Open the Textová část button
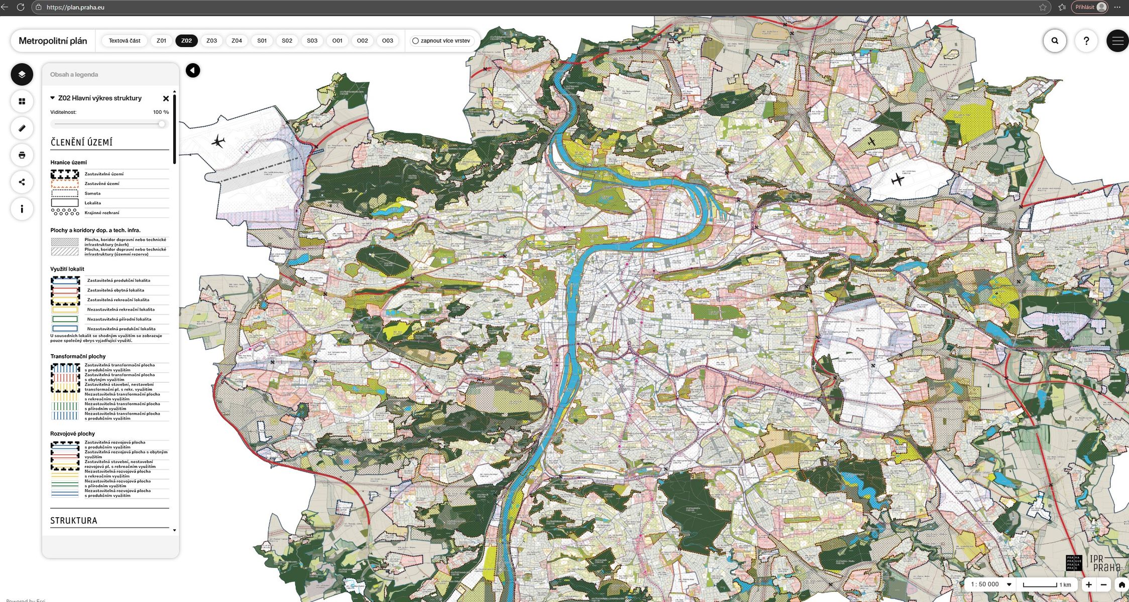1129x602 pixels. [125, 41]
